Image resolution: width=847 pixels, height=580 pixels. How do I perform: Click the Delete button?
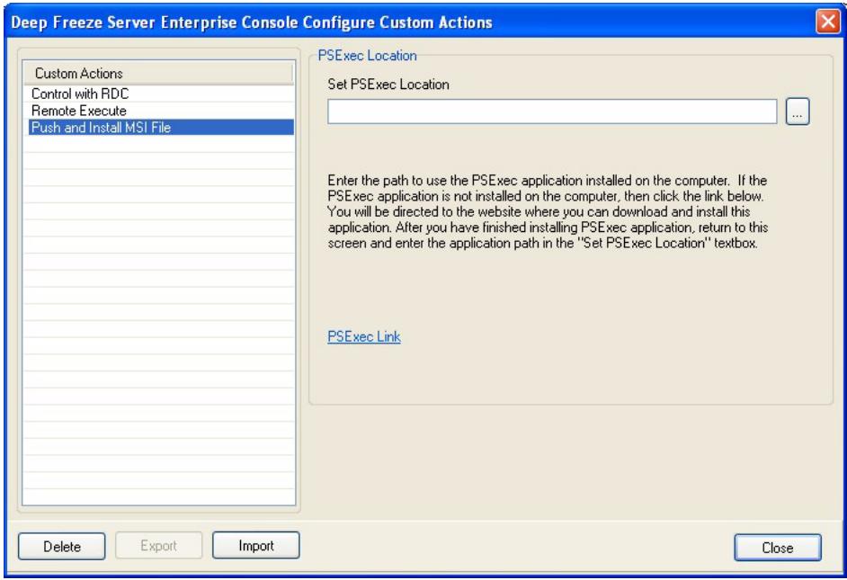pos(61,546)
